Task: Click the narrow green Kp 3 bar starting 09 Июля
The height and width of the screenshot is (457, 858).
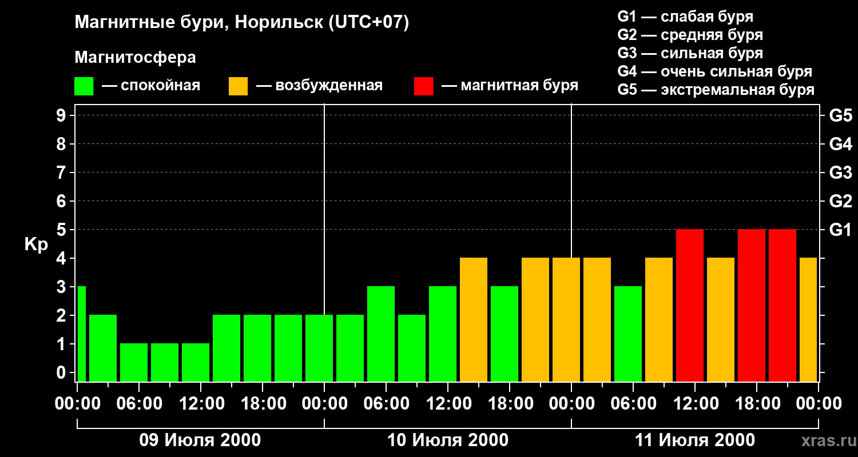Action: point(81,334)
